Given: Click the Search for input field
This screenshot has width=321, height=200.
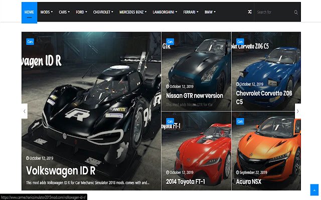Looking at the screenshot, I should pos(274,12).
